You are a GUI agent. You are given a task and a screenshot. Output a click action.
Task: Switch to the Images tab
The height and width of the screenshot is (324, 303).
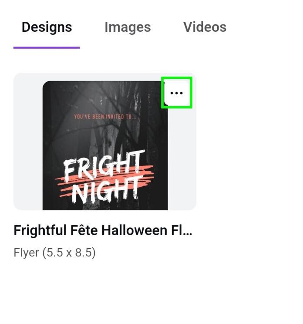tap(128, 27)
